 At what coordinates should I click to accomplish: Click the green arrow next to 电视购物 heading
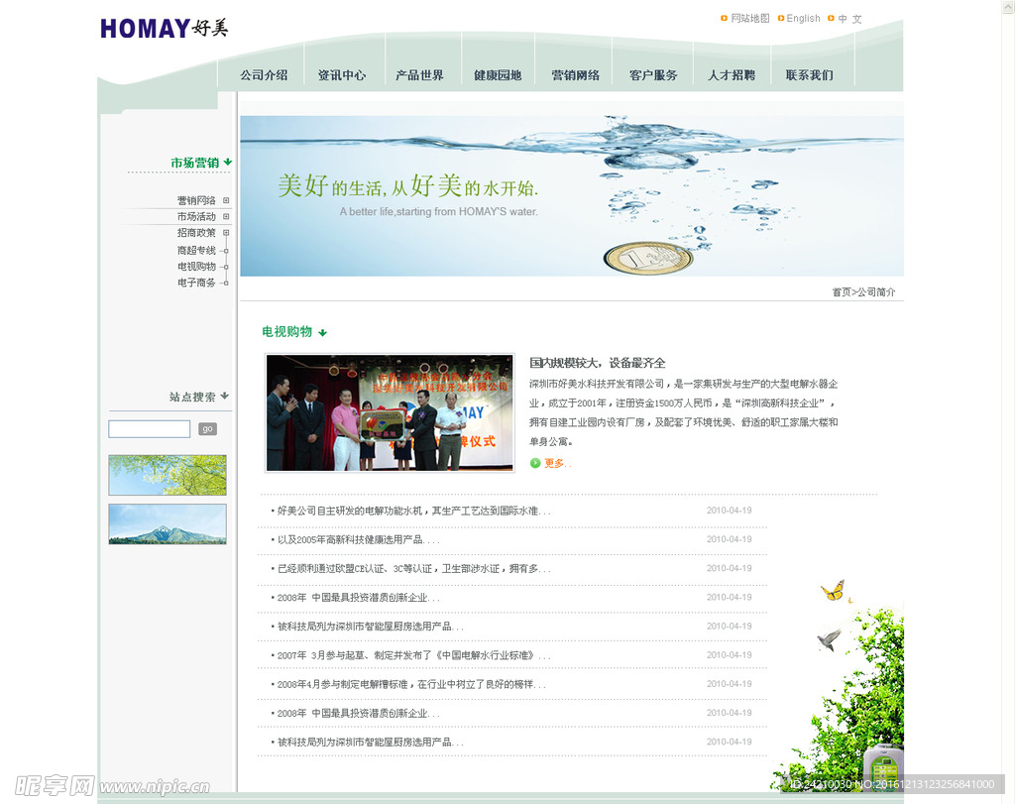click(322, 333)
